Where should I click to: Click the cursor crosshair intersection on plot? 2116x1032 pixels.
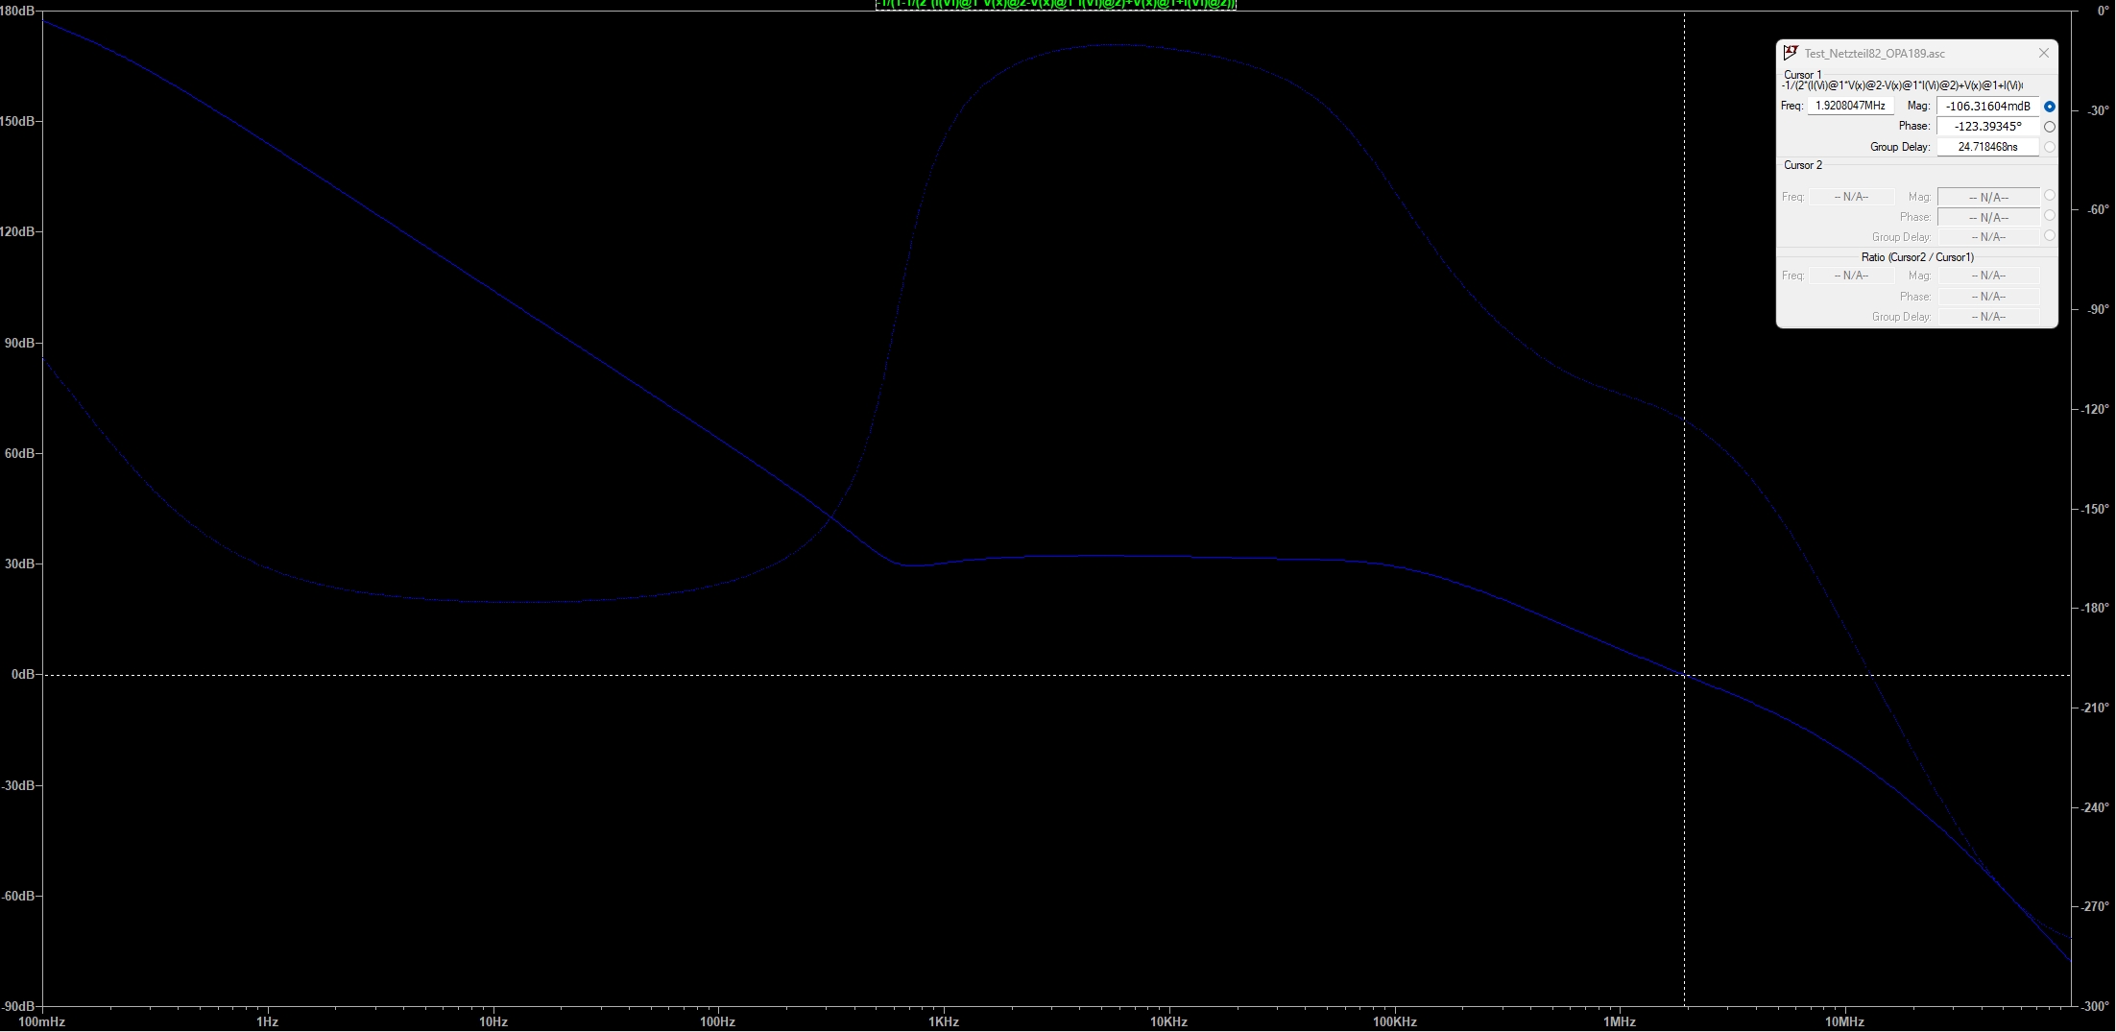[1684, 675]
